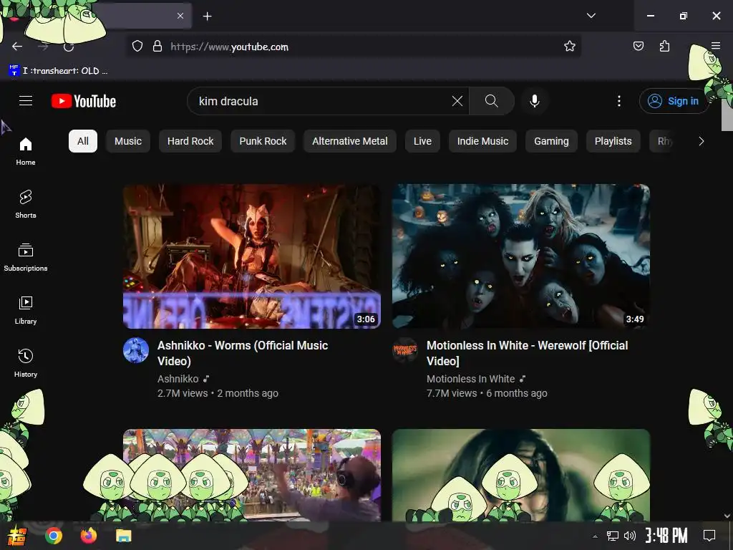Viewport: 733px width, 550px height.
Task: Filter results by Playlists chip
Action: 613,141
